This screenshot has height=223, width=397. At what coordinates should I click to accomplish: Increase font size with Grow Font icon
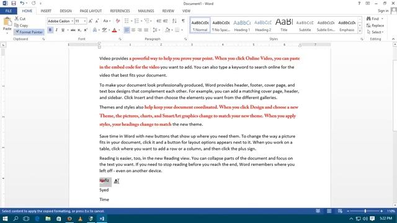[91, 21]
